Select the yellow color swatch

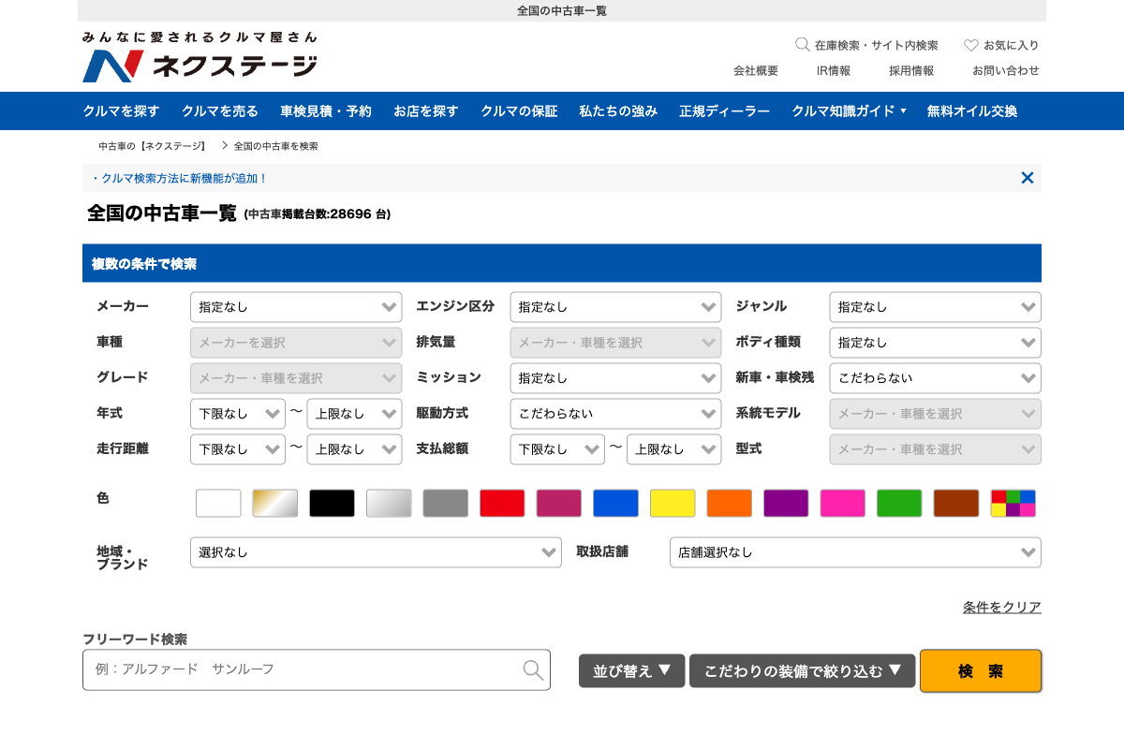coord(673,504)
